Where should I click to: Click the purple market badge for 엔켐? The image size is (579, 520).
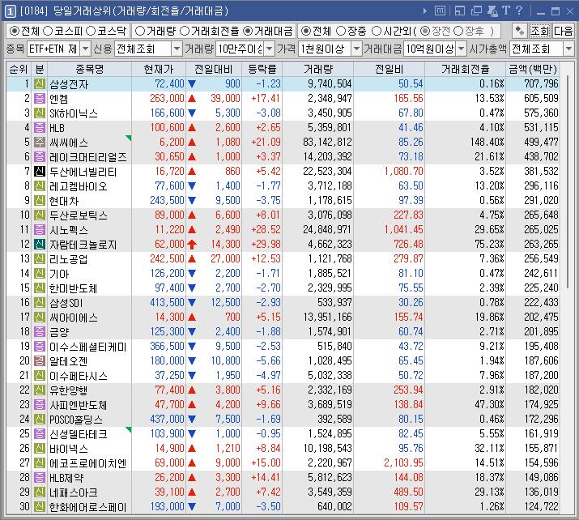pos(40,99)
